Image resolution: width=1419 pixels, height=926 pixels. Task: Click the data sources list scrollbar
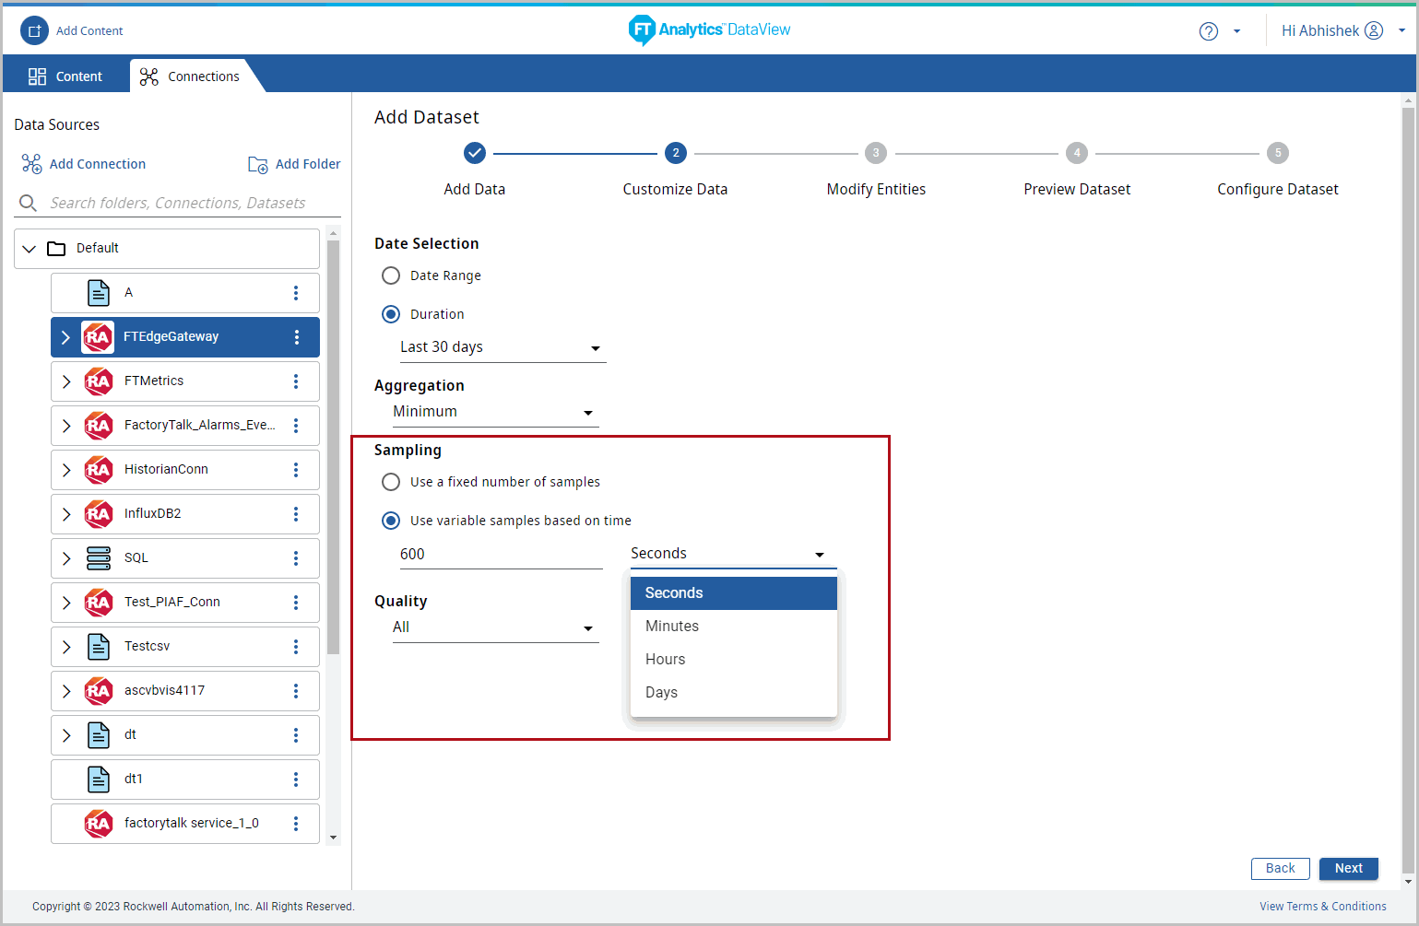pos(333,442)
